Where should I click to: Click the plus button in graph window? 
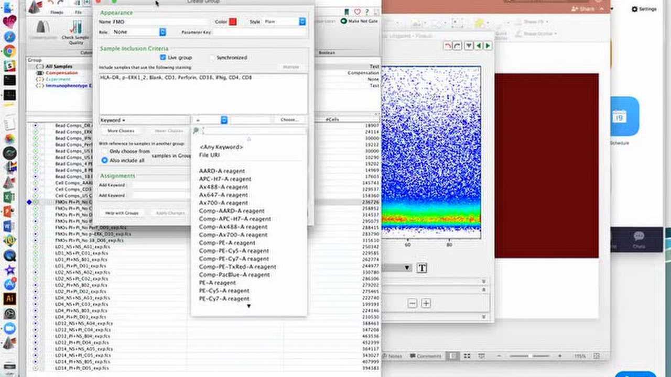tap(426, 303)
